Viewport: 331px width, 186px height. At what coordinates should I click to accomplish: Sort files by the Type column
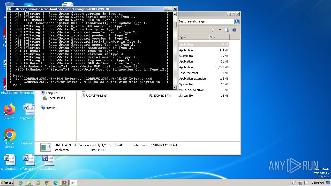pyautogui.click(x=193, y=37)
